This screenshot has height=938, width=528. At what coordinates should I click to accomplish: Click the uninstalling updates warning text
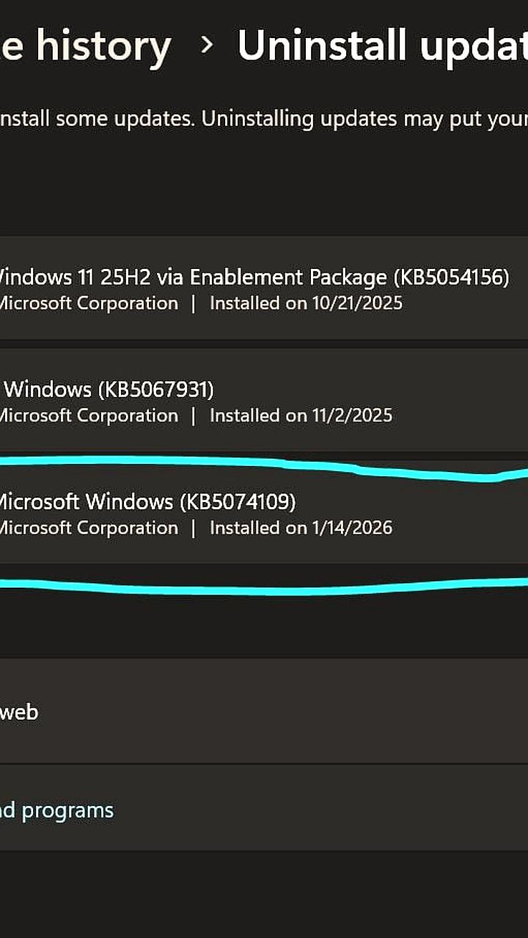264,118
